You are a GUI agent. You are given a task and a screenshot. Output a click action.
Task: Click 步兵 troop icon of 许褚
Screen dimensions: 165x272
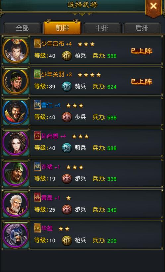pyautogui.click(x=67, y=179)
